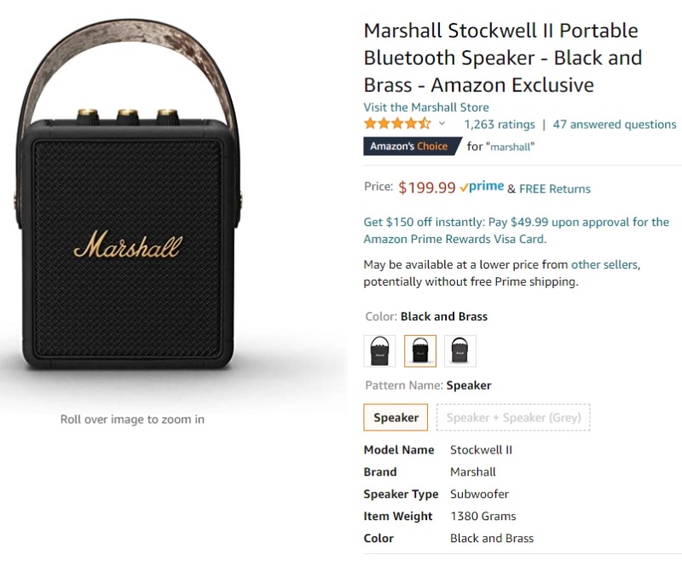Visit the Marshall Store link

point(425,107)
